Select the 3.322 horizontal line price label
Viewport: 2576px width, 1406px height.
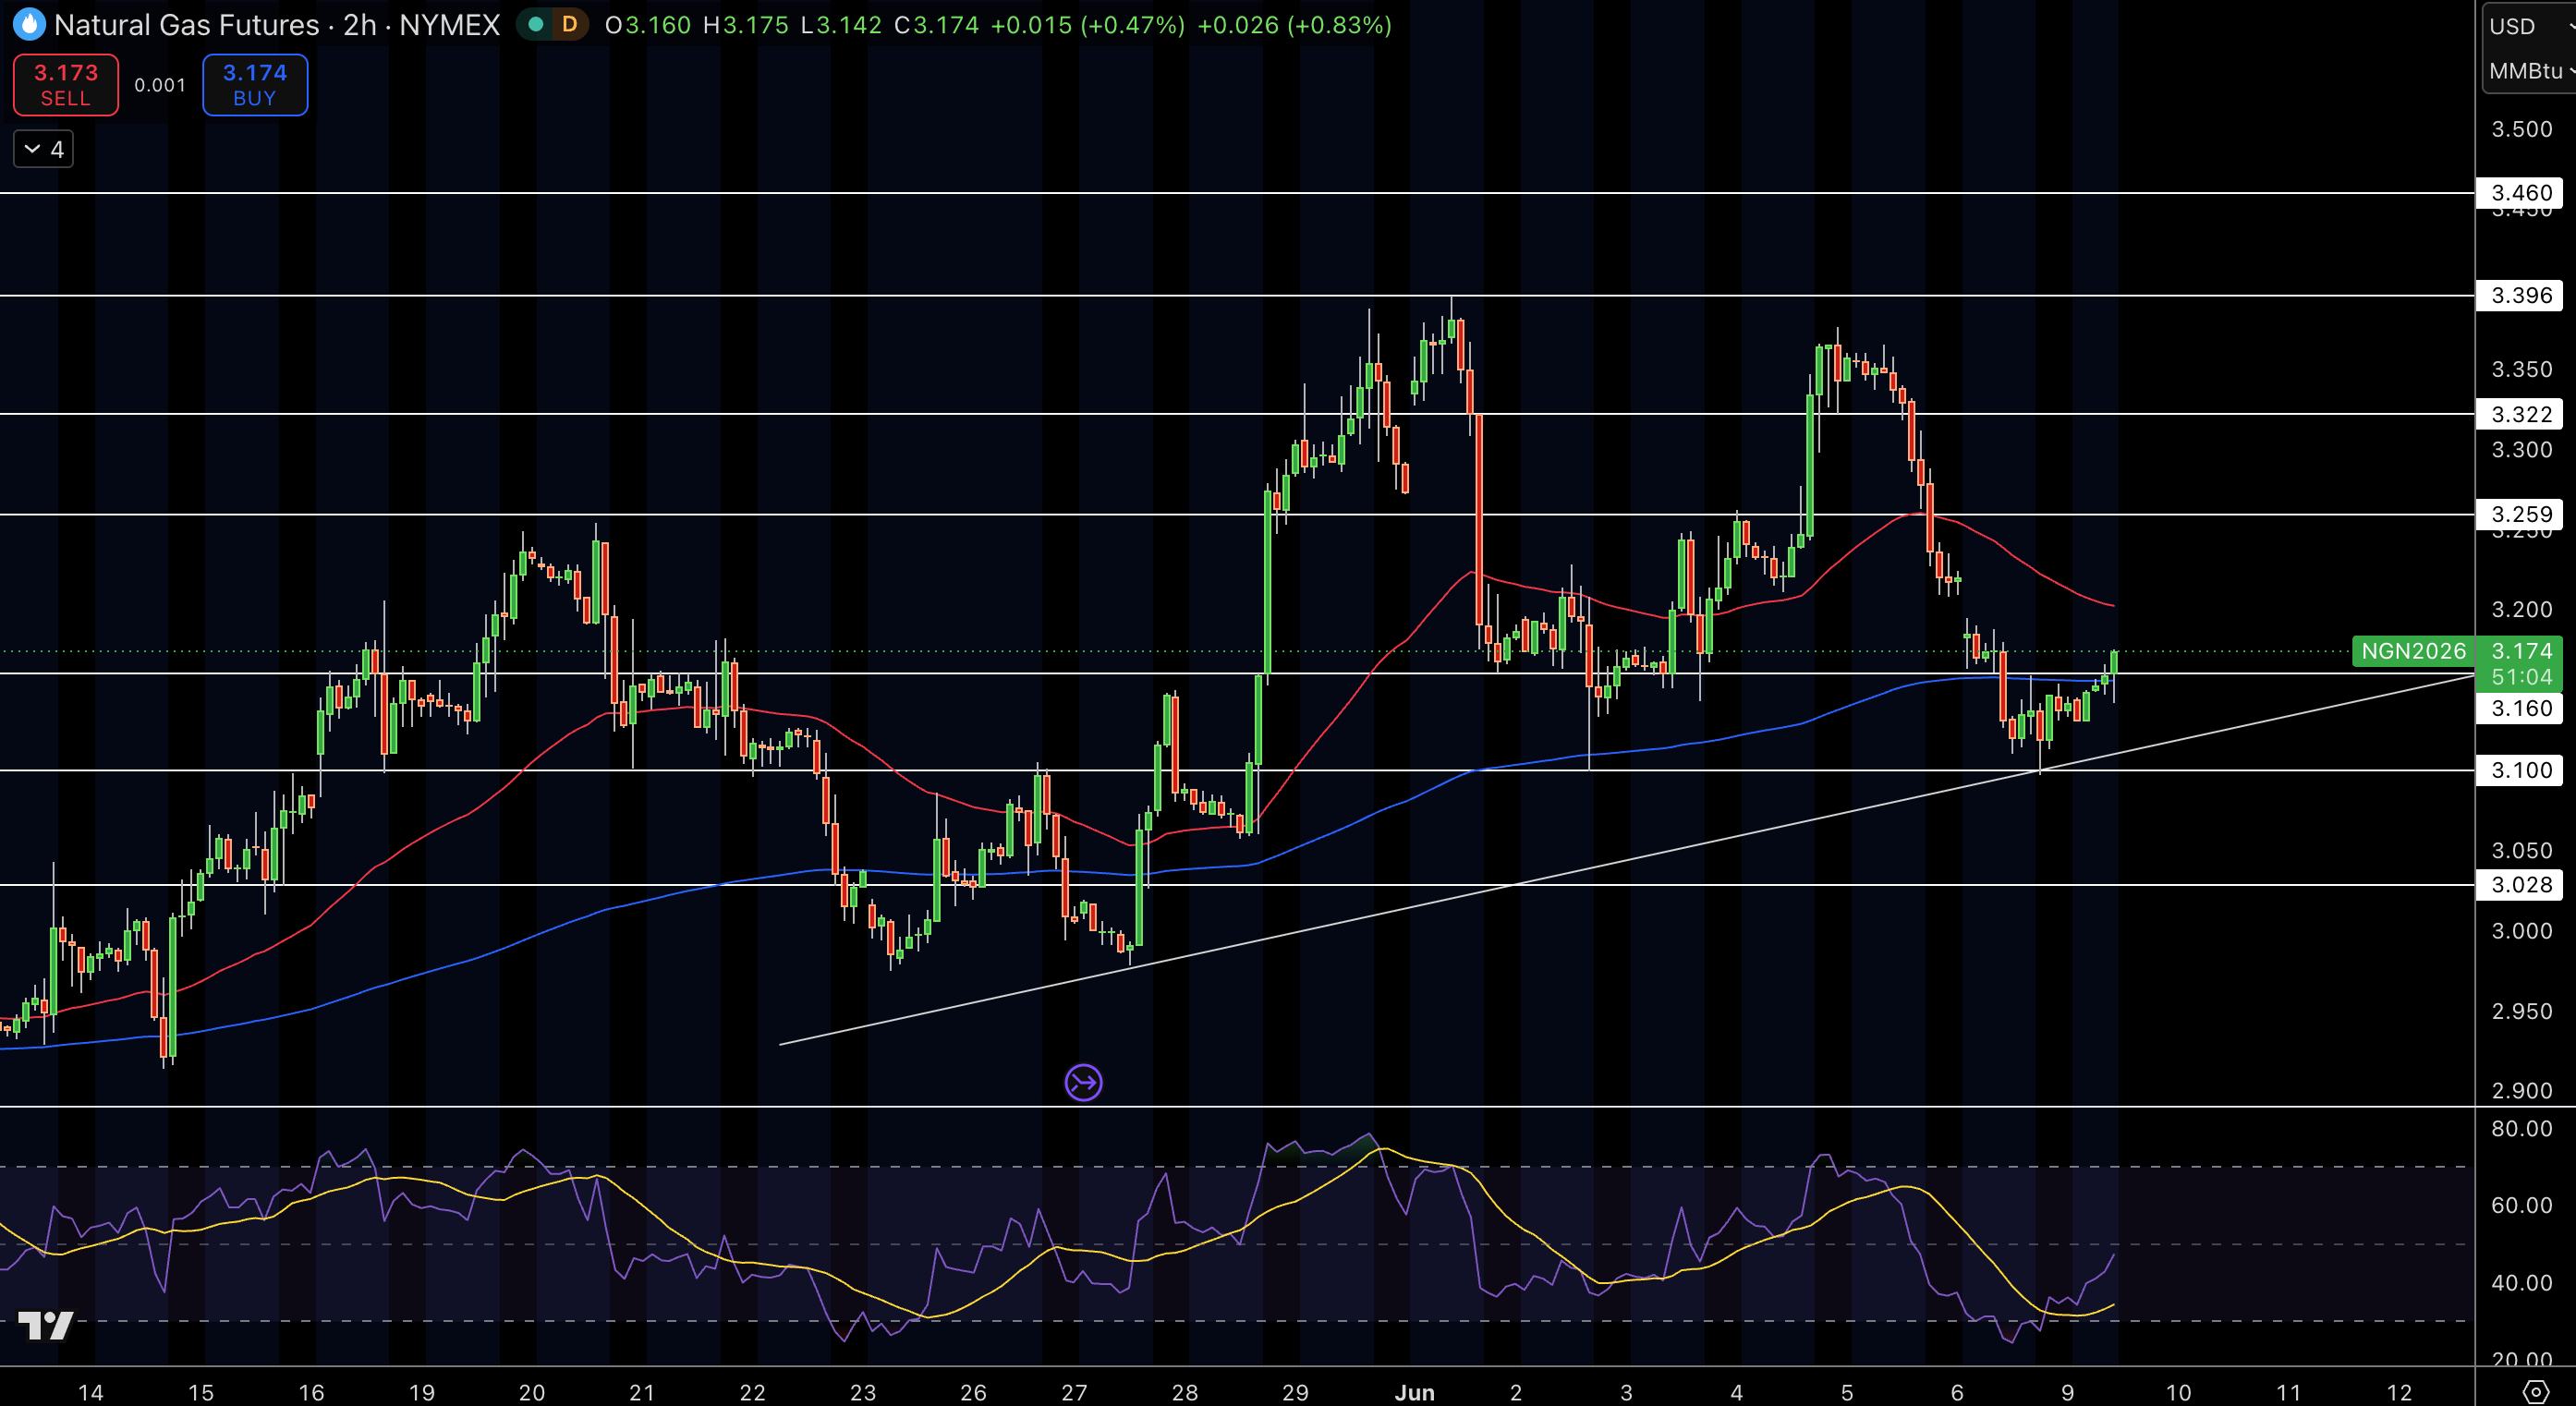[2521, 414]
